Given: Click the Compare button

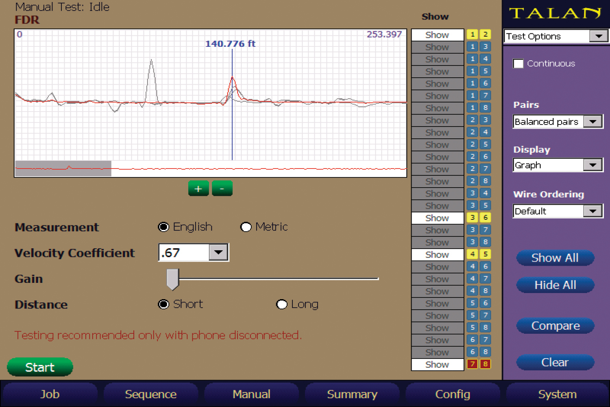Looking at the screenshot, I should coord(555,326).
